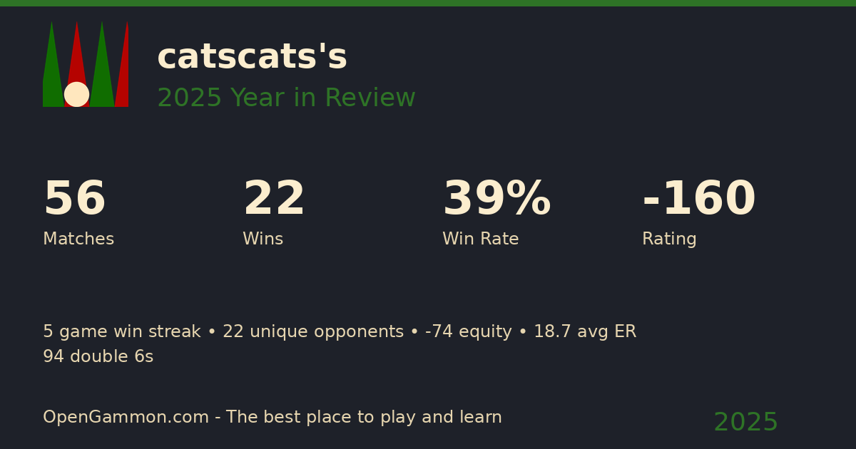Click the large 22 above Wins

tap(274, 200)
